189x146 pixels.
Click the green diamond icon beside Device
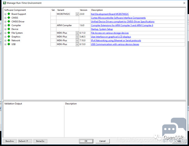point(9,29)
